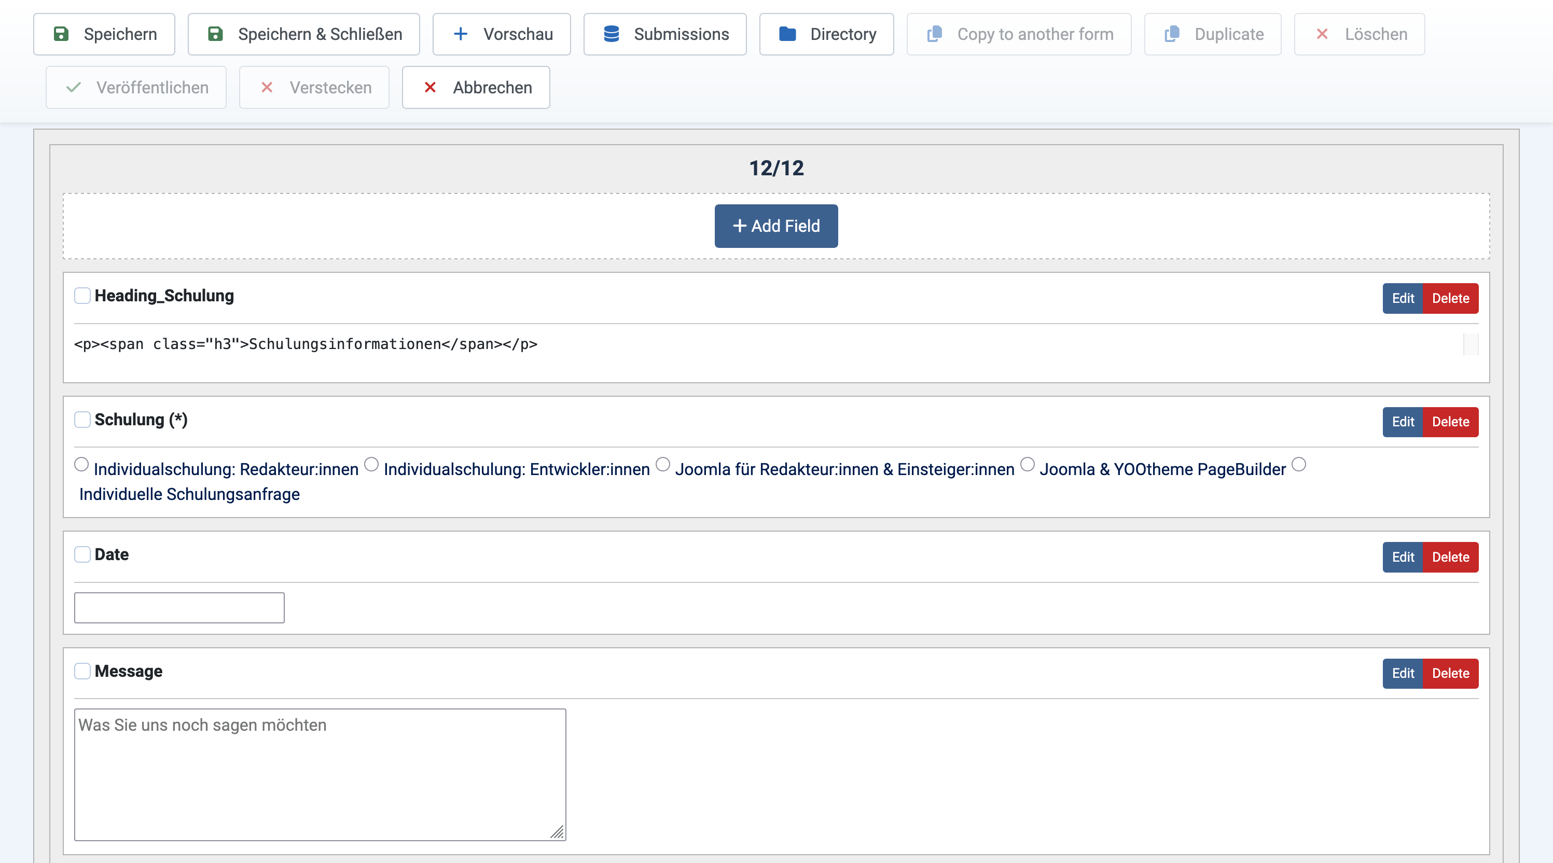Tick the Date field checkbox
This screenshot has height=863, width=1553.
[82, 554]
